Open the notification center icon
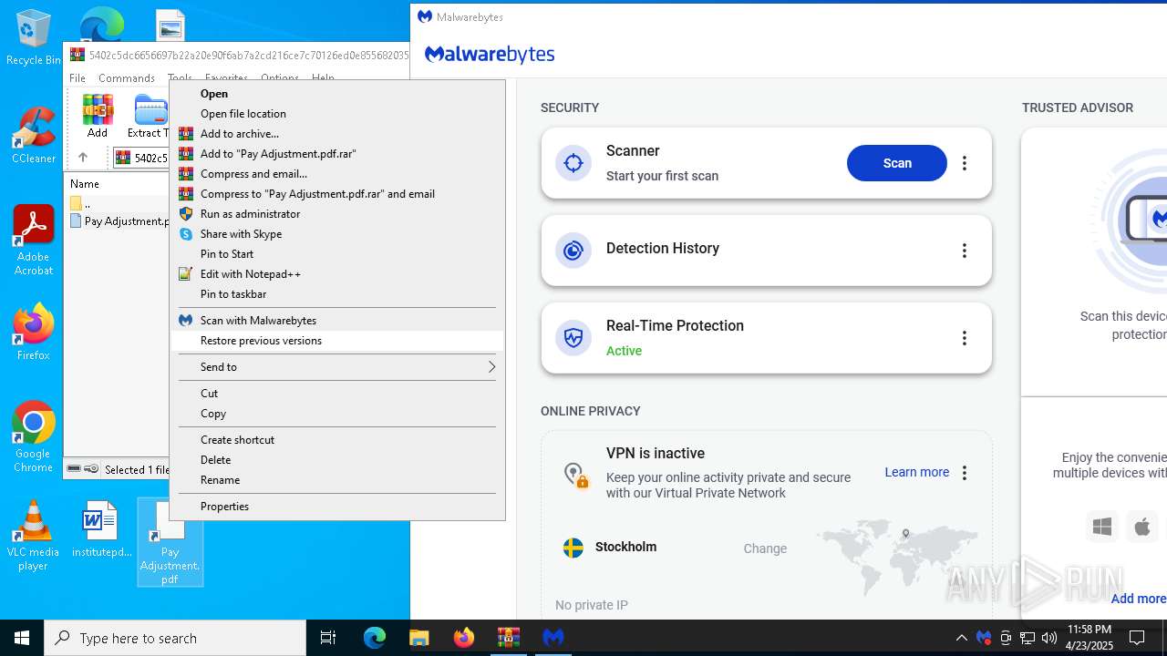 1137,638
